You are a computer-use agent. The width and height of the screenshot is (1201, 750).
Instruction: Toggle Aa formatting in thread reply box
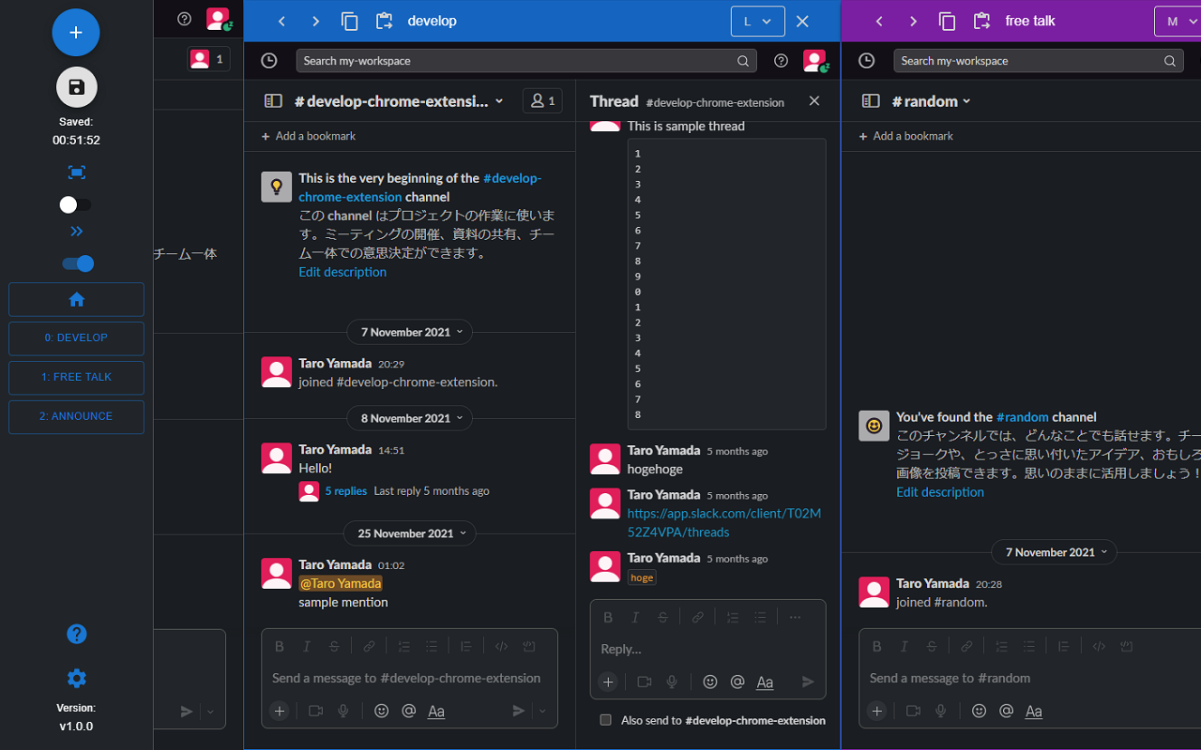click(765, 682)
